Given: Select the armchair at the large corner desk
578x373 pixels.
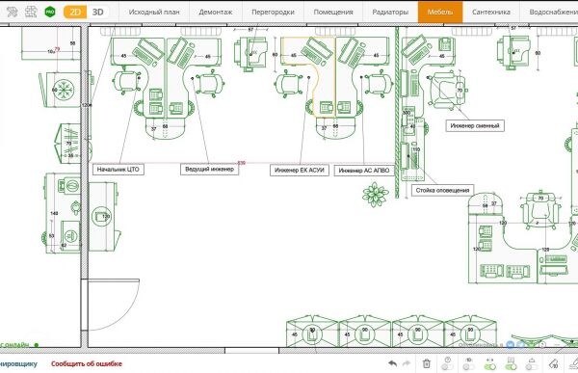Looking at the screenshot, I should pos(541,211).
